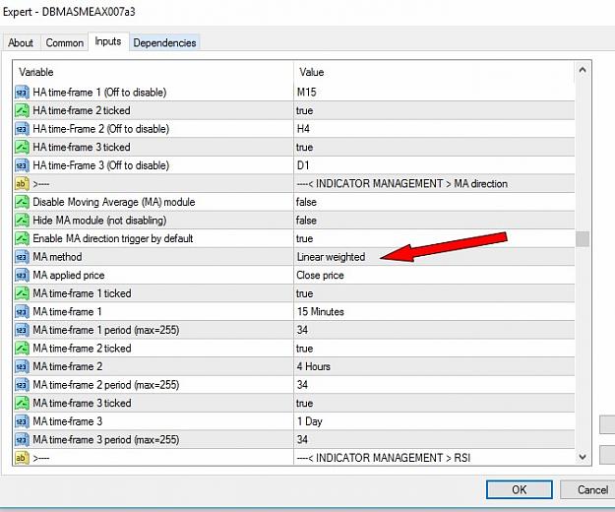The height and width of the screenshot is (512, 615).
Task: Click the green icon beside HA time-frame 3 ticked
Action: tap(22, 147)
